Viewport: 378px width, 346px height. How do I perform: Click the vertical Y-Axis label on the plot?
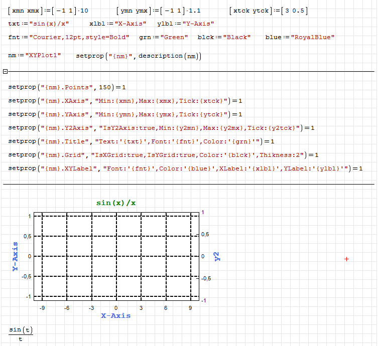click(15, 256)
